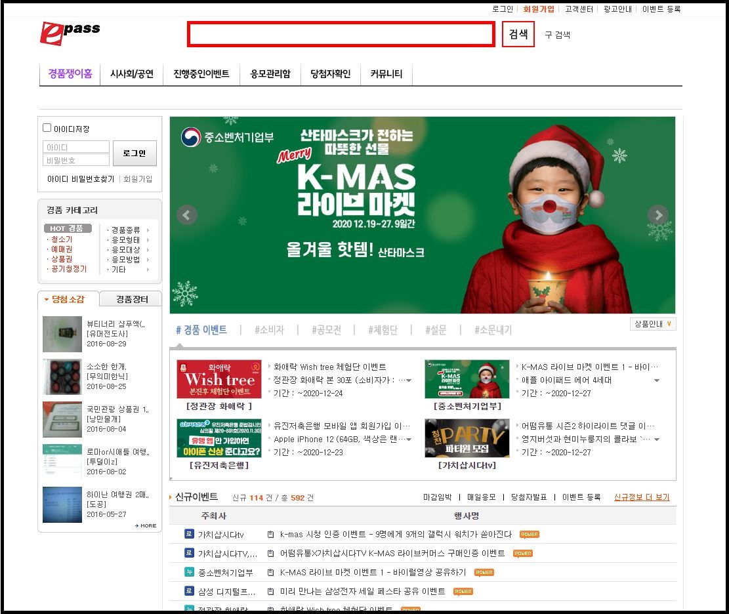Open 뷰티너리 샴푸액 review thumbnail
This screenshot has width=729, height=614.
tap(62, 334)
